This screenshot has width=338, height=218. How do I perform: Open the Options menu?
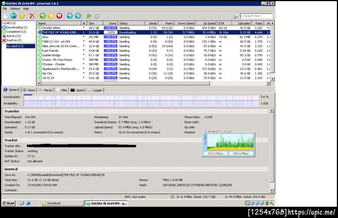point(15,8)
